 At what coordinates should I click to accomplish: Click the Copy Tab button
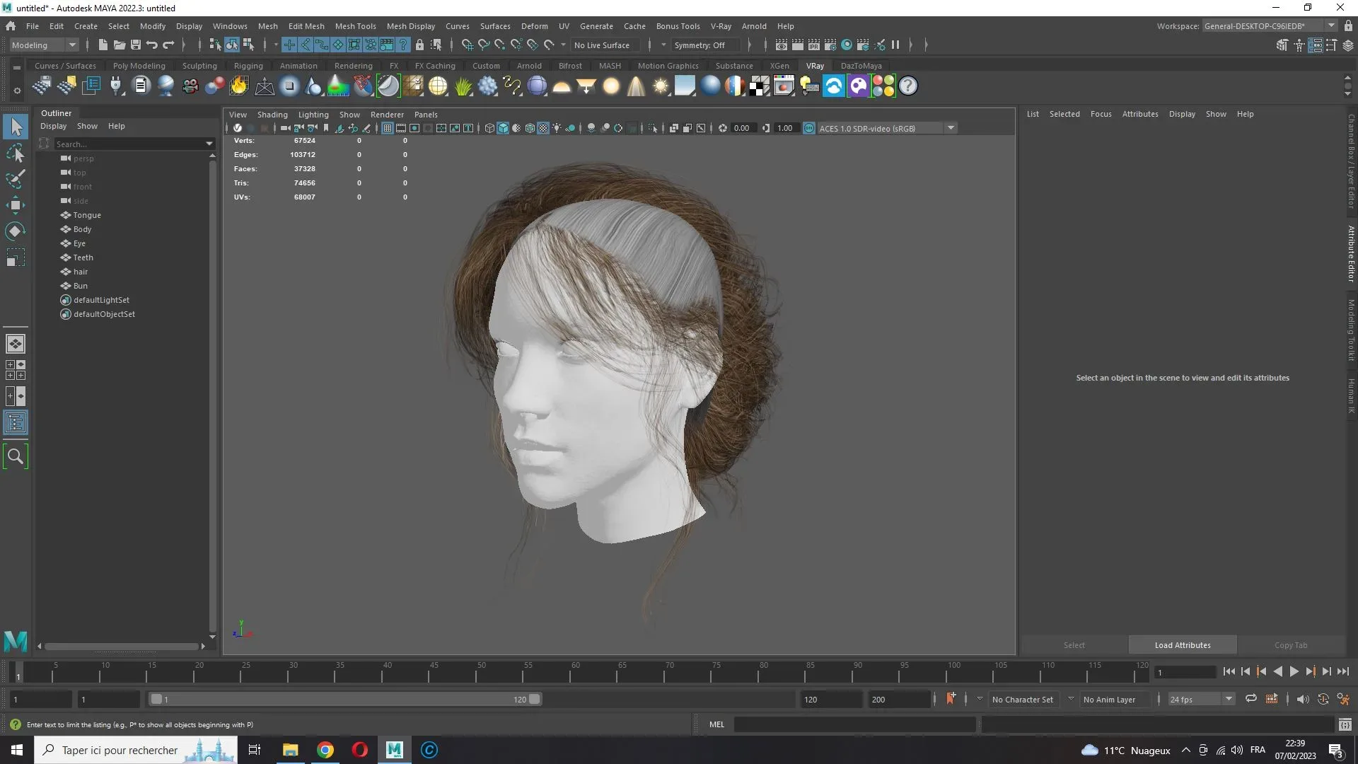tap(1290, 644)
